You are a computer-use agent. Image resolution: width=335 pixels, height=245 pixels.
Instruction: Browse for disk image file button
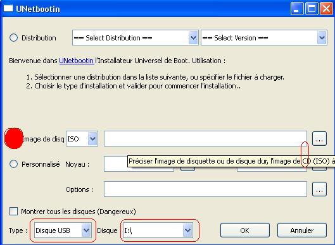click(319, 139)
